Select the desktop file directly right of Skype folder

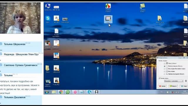(x=56, y=69)
